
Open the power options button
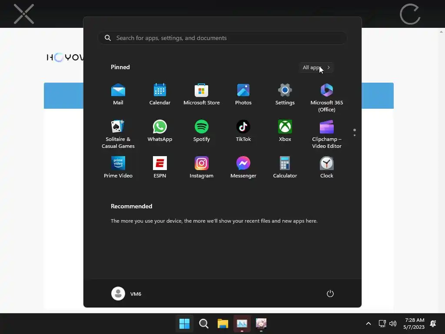[330, 294]
